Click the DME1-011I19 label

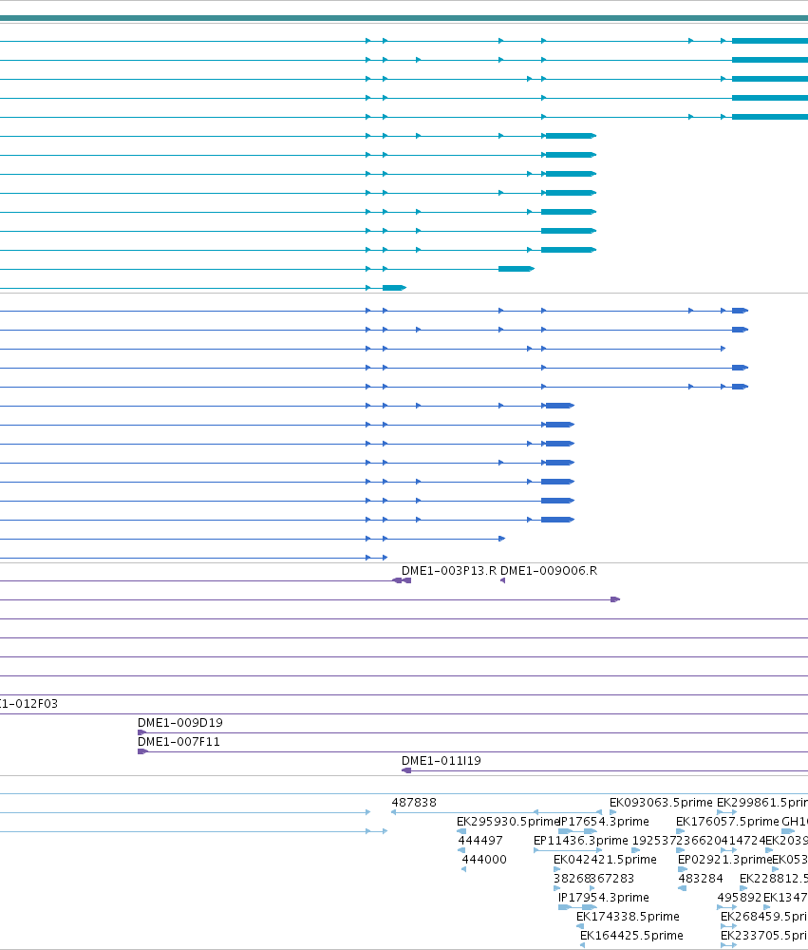(x=441, y=761)
